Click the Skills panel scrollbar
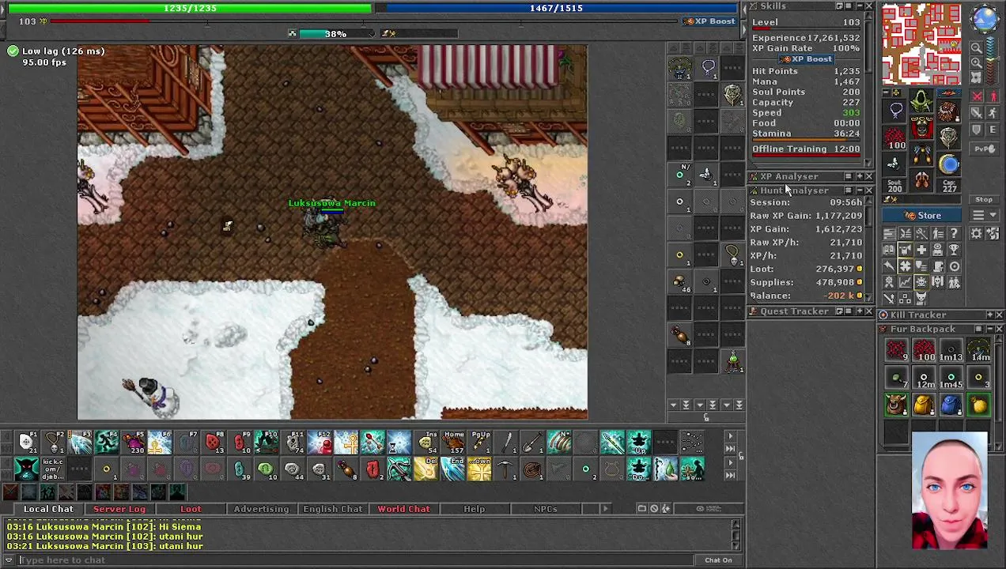This screenshot has width=1006, height=569. click(x=870, y=87)
